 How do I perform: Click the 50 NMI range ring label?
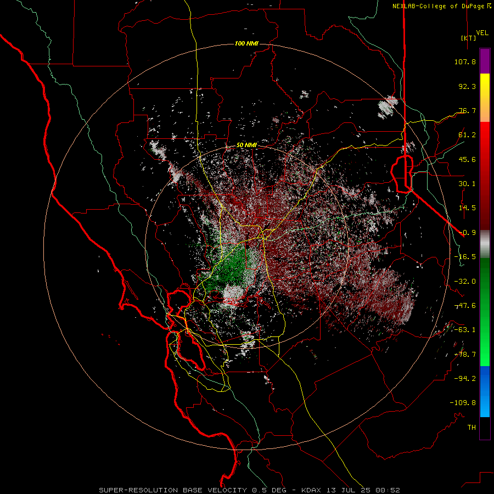tap(246, 145)
